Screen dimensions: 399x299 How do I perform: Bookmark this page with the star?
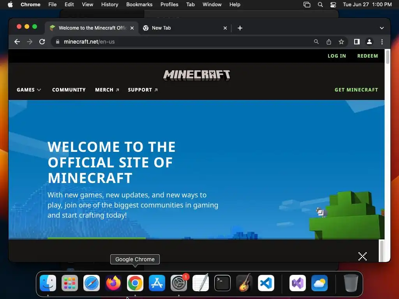coord(341,42)
